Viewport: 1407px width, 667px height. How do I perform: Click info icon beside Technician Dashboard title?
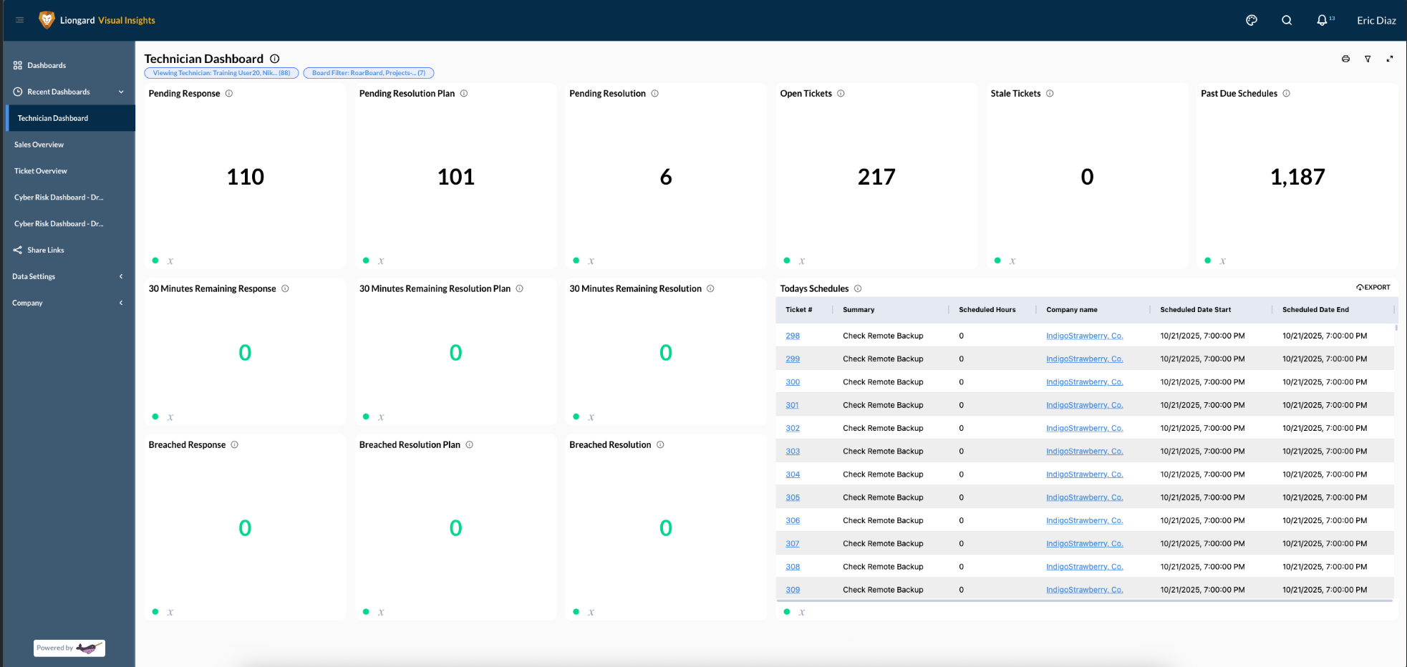click(x=274, y=59)
